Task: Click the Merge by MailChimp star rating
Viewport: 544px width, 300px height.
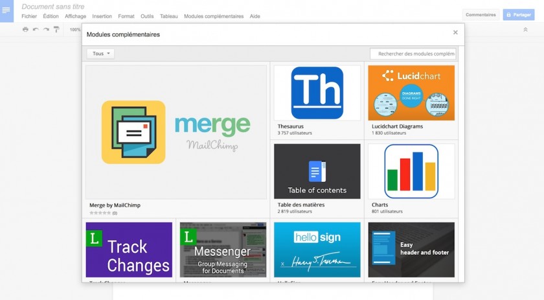Action: coord(100,213)
